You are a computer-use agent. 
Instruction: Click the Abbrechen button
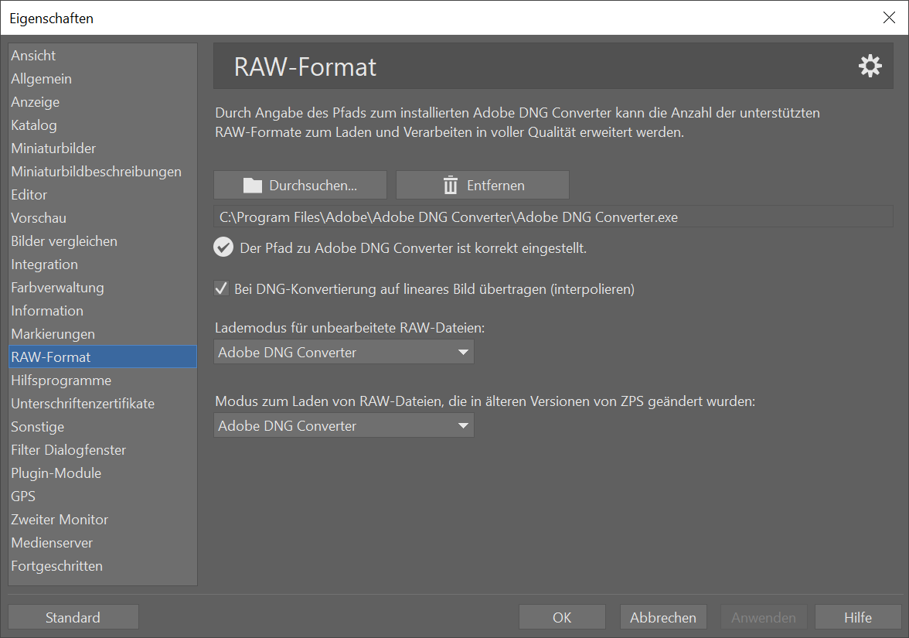[x=662, y=617]
